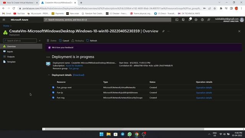
Task: Open WhatsApp from the taskbar
Action: [129, 134]
